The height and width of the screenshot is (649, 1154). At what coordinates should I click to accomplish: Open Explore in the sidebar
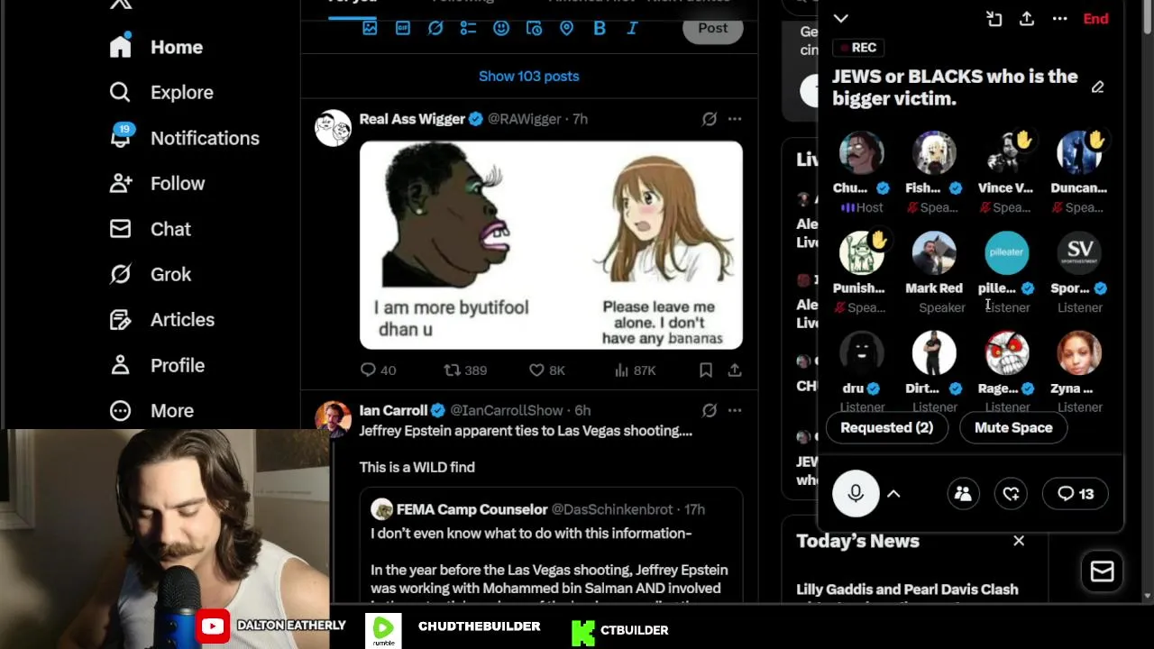tap(161, 92)
